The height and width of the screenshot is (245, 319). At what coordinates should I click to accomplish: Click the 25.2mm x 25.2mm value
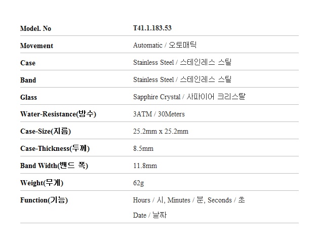click(x=161, y=132)
